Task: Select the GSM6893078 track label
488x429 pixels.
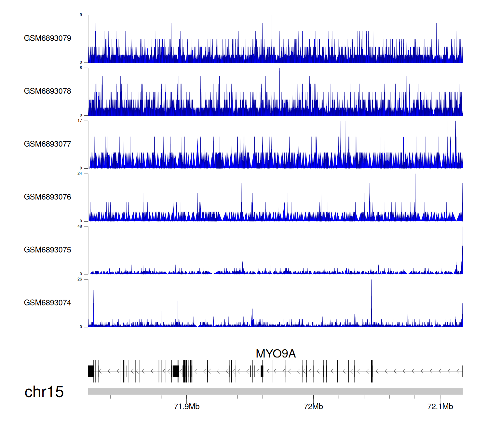Action: tap(47, 91)
